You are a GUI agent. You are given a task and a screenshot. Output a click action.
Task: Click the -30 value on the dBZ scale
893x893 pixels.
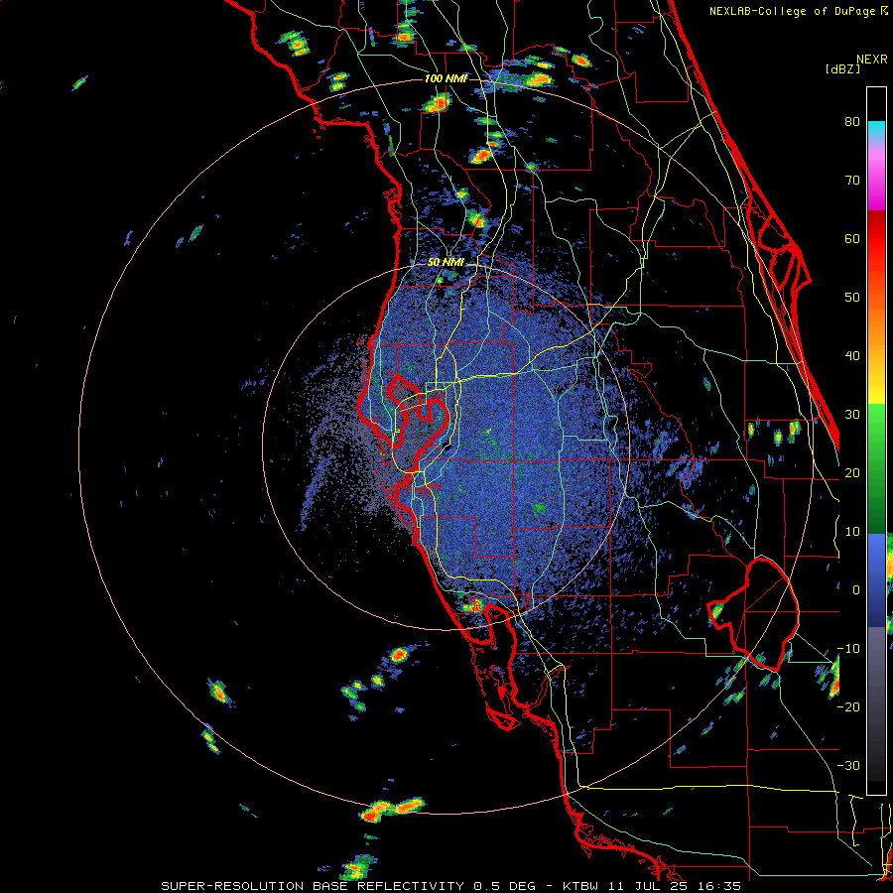click(848, 765)
